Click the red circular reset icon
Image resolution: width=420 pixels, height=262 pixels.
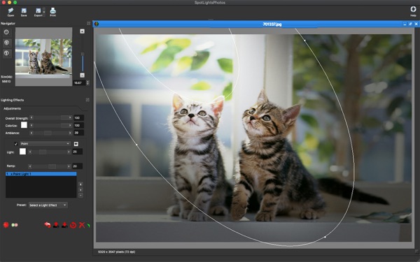click(x=73, y=225)
